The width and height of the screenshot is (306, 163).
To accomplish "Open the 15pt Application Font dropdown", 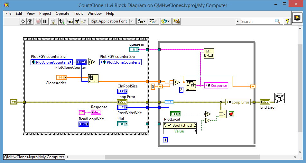I will [x=112, y=21].
